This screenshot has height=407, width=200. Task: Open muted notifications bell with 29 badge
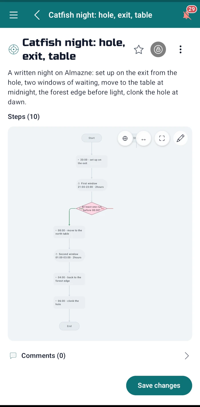coord(188,15)
